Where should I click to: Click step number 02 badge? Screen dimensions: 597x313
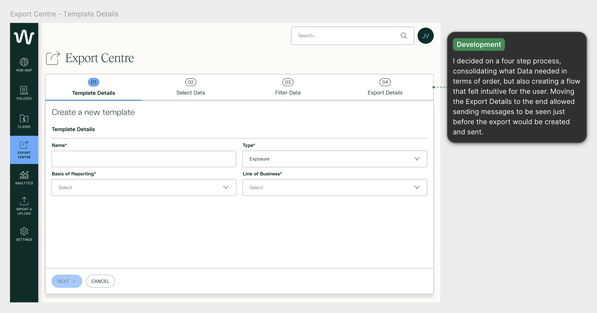click(191, 82)
